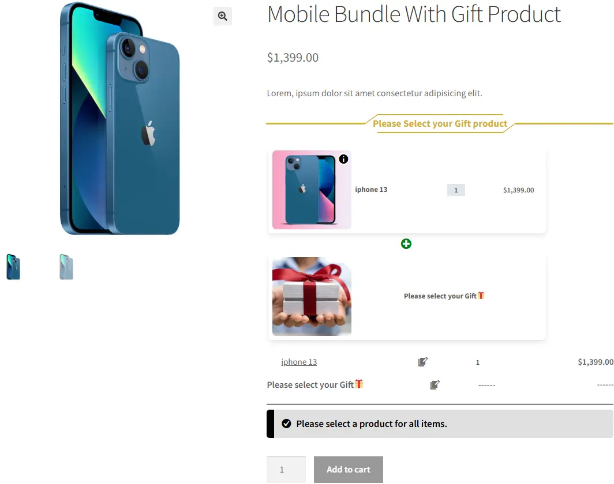This screenshot has width=614, height=484.
Task: Click edit icon beside Please select your Gift row
Action: pos(435,385)
